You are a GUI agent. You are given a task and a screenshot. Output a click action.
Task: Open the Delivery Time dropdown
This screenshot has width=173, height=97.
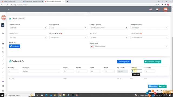coord(28,37)
